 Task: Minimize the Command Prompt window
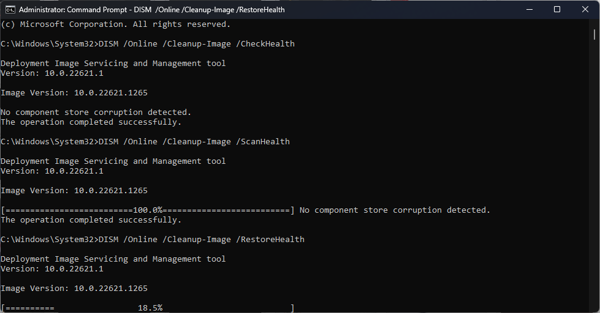tap(529, 10)
